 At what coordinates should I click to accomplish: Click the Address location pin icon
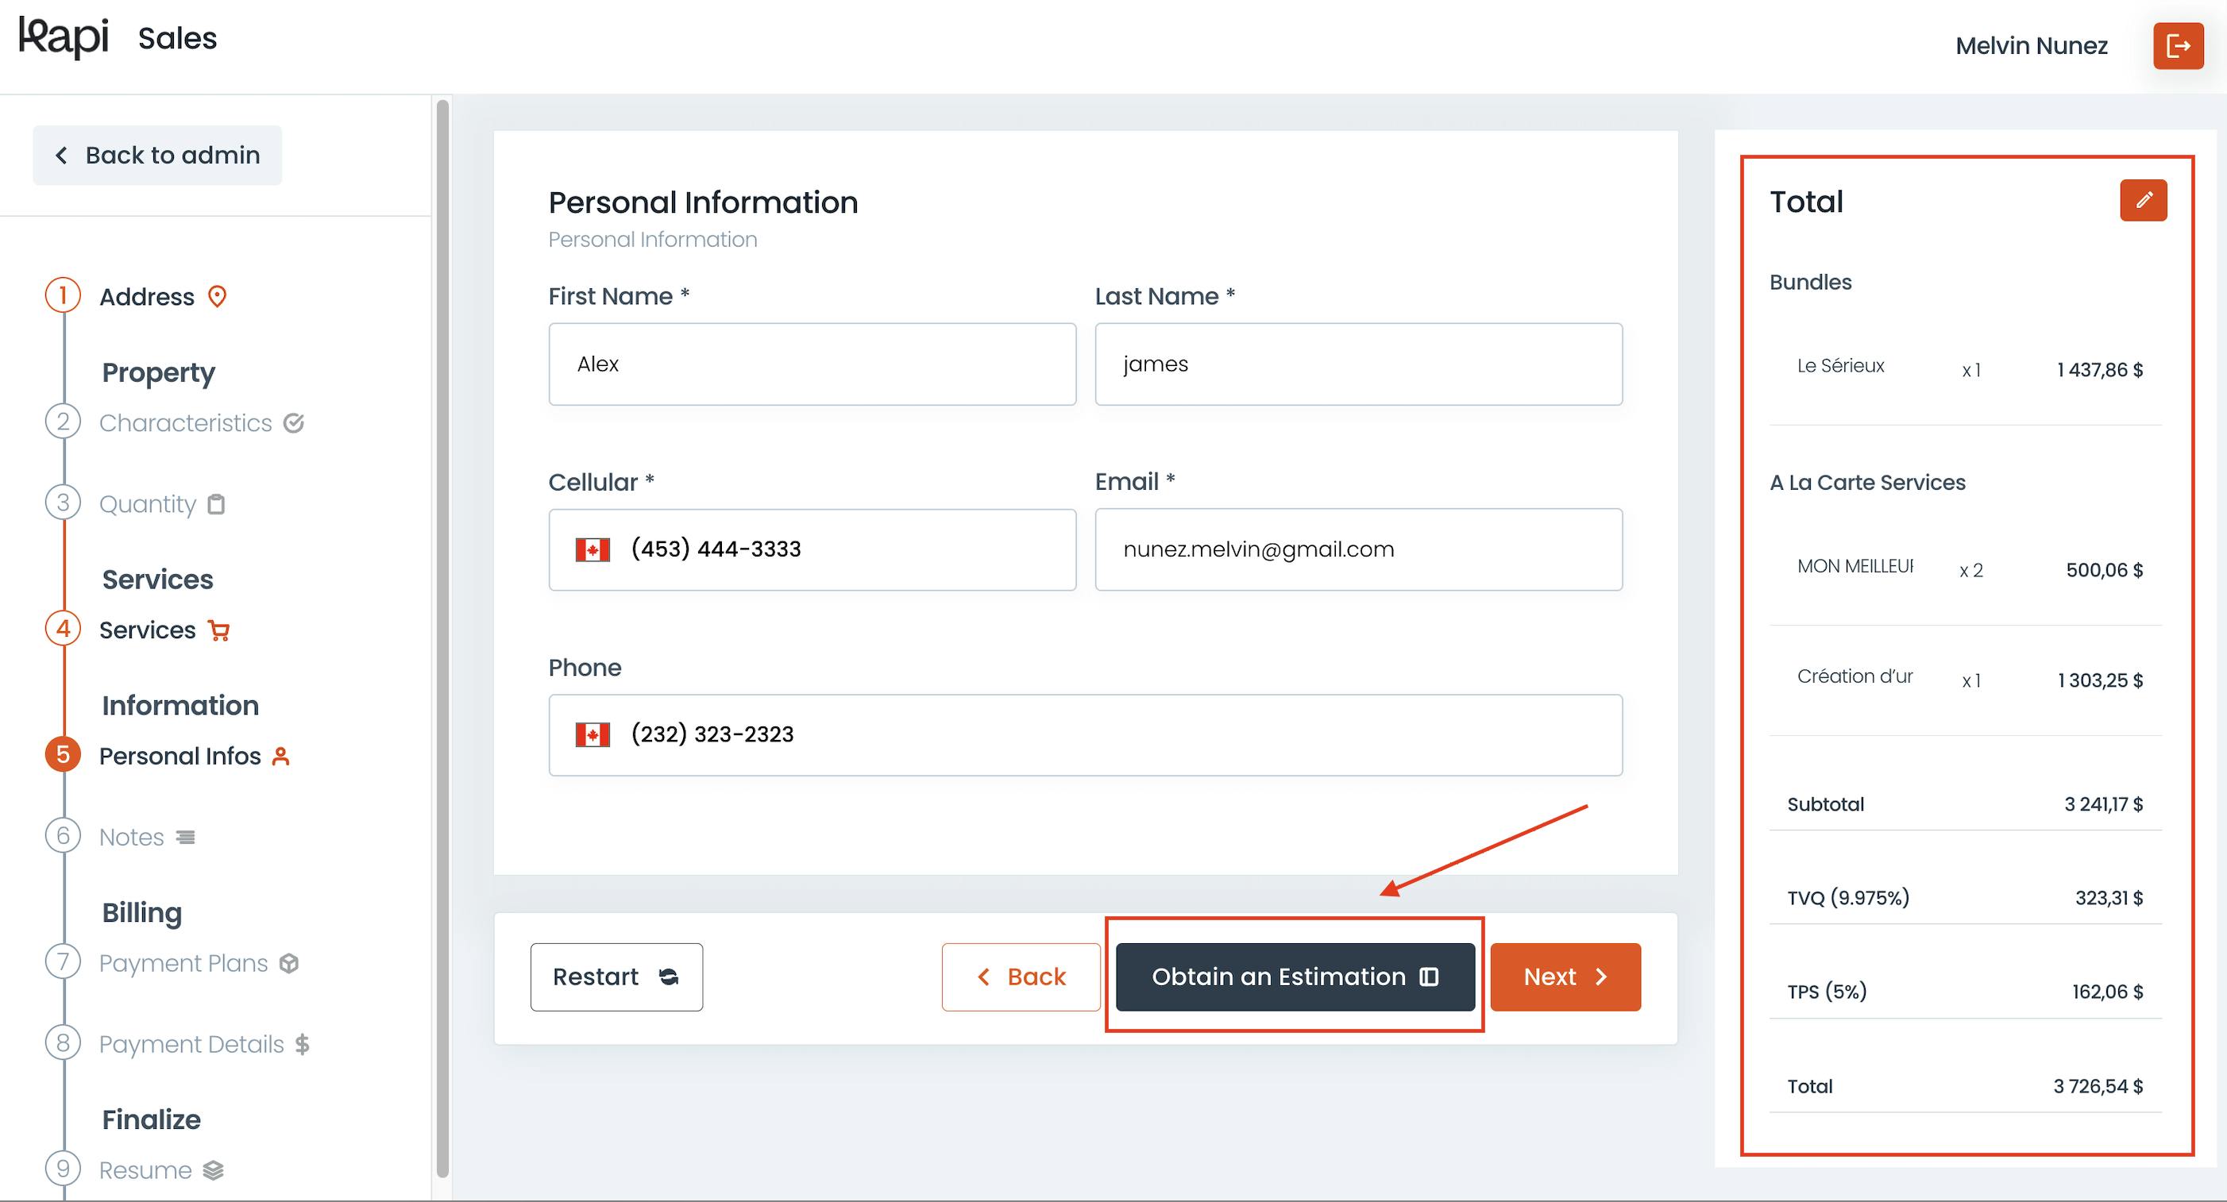(217, 296)
